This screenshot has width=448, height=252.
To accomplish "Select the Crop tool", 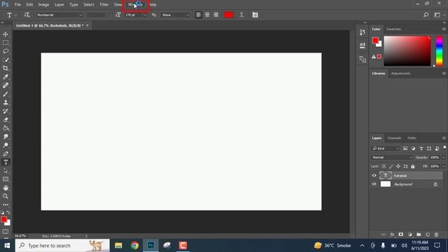I will 6,69.
